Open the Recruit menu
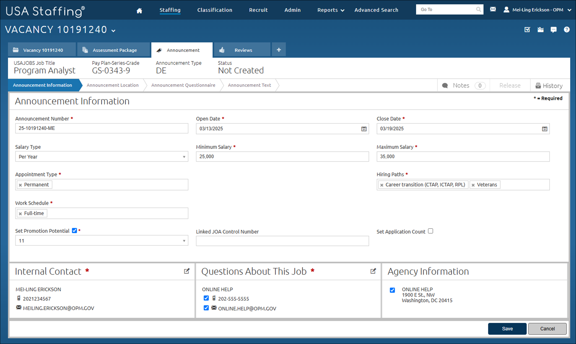Screen dimensions: 576x344 click(x=258, y=10)
